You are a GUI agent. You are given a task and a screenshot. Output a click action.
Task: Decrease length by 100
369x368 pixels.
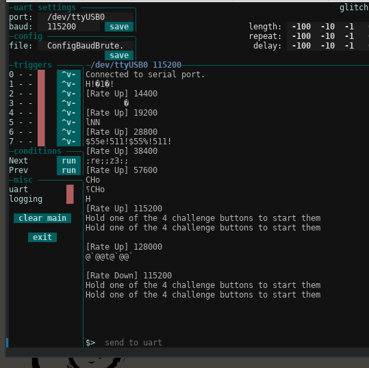tap(301, 27)
